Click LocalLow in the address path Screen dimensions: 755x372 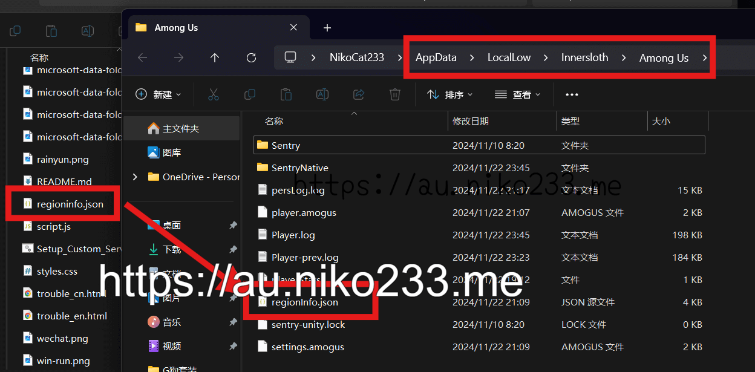pos(509,57)
